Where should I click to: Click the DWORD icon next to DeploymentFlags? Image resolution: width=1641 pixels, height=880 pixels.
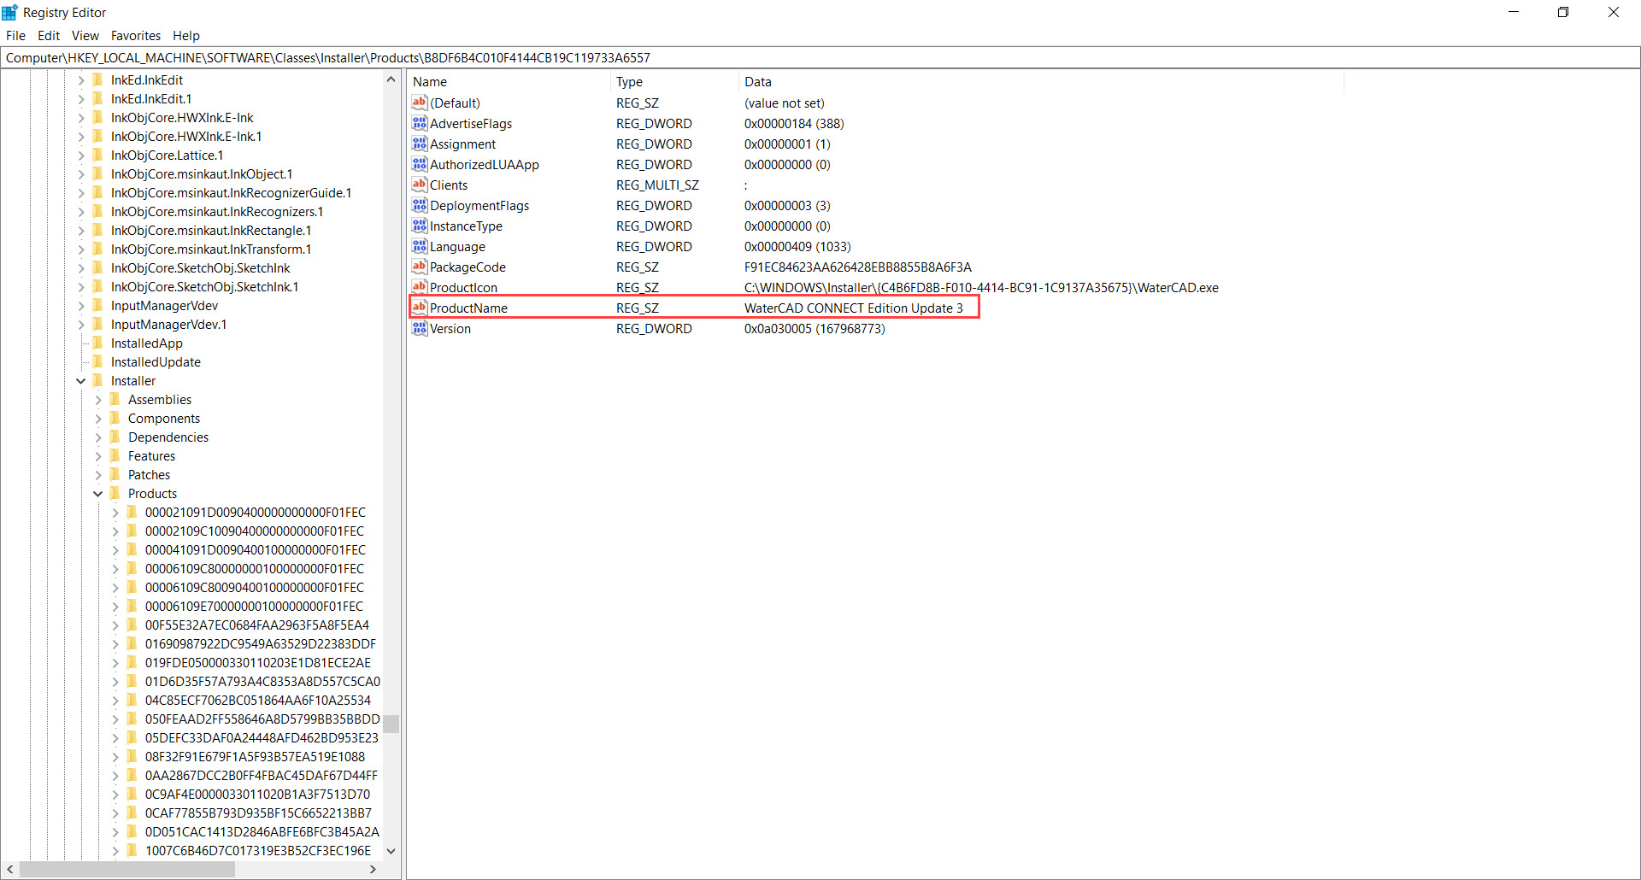419,205
